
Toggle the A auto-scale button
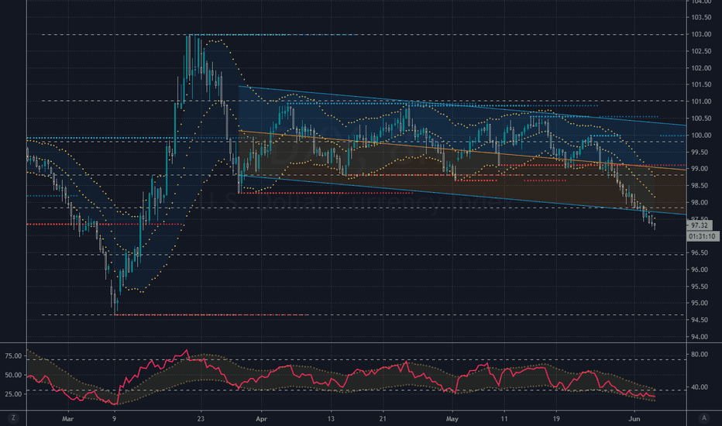click(x=703, y=418)
